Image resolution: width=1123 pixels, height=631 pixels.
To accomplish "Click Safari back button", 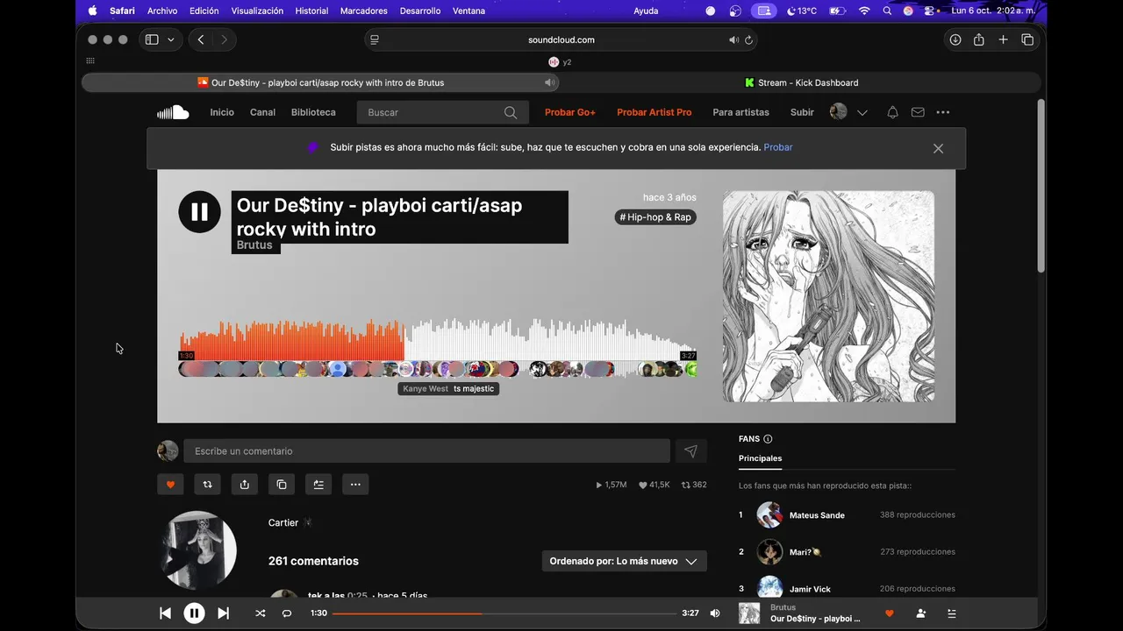I will [x=201, y=39].
